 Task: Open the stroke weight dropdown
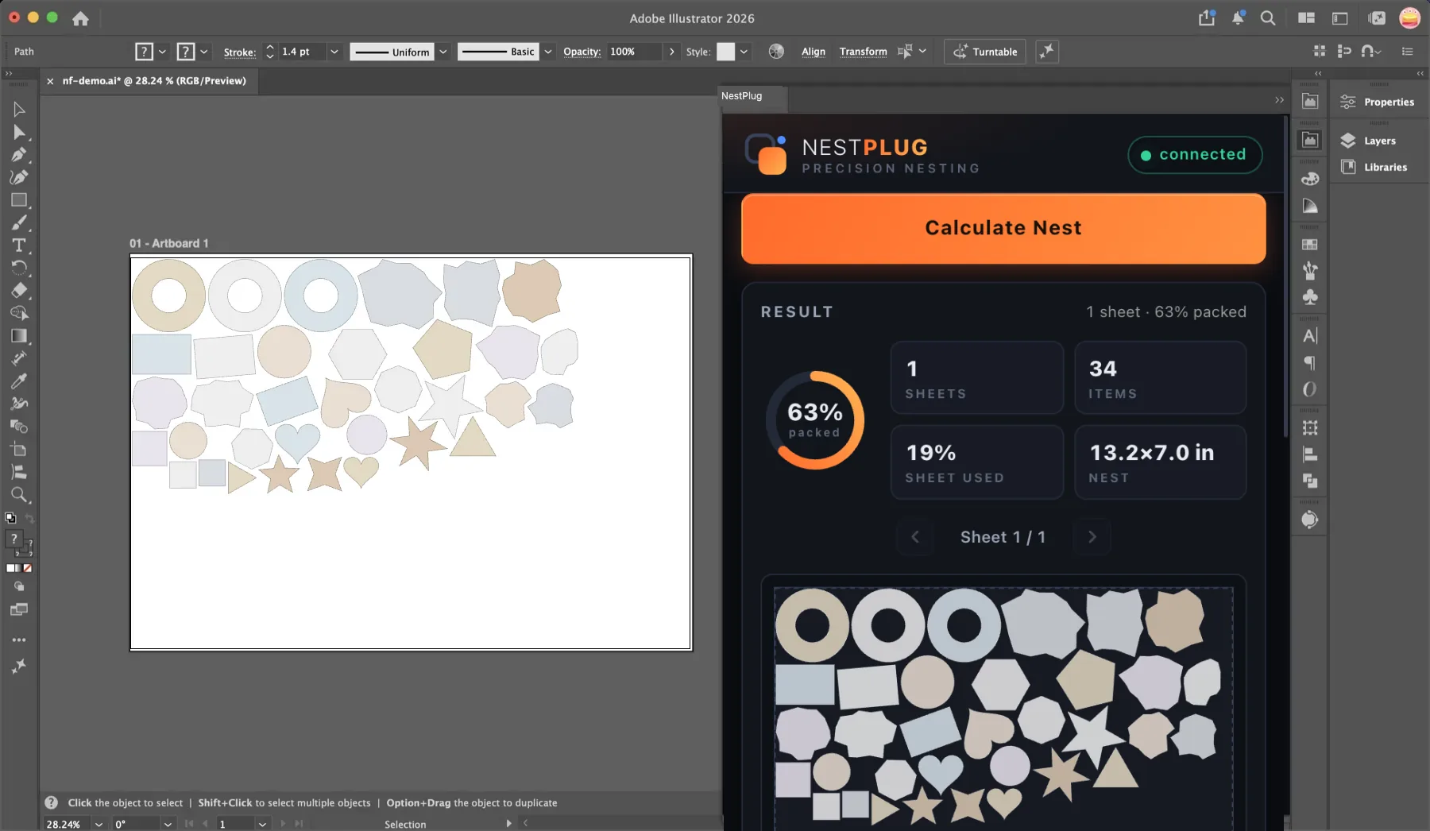(x=334, y=52)
